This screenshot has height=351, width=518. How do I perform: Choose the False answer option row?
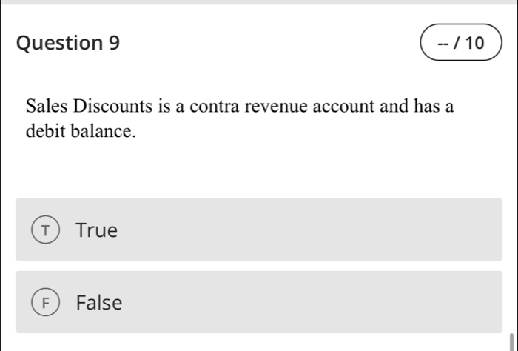(259, 302)
